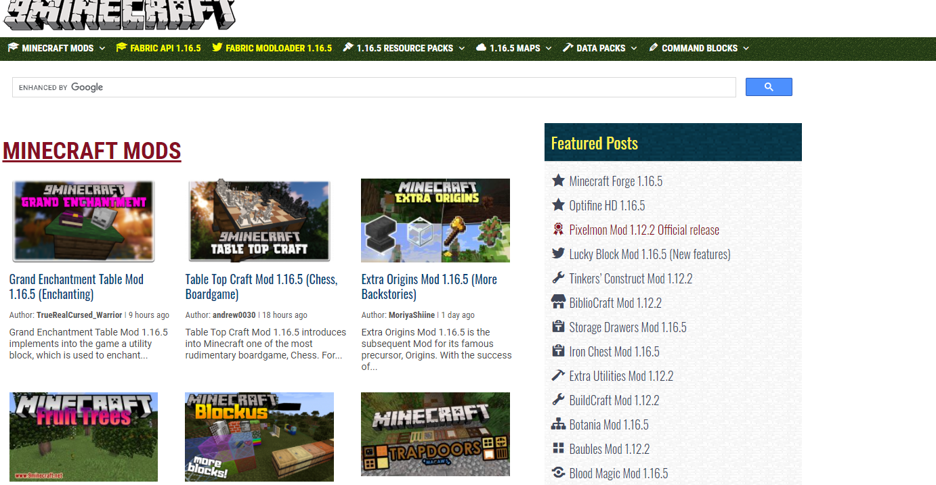Click the star icon beside Minecraft Forge 1.16.5
Image resolution: width=936 pixels, height=485 pixels.
pos(558,180)
